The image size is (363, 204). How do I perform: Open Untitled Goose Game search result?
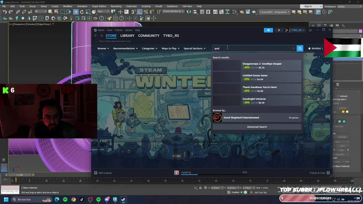click(257, 77)
